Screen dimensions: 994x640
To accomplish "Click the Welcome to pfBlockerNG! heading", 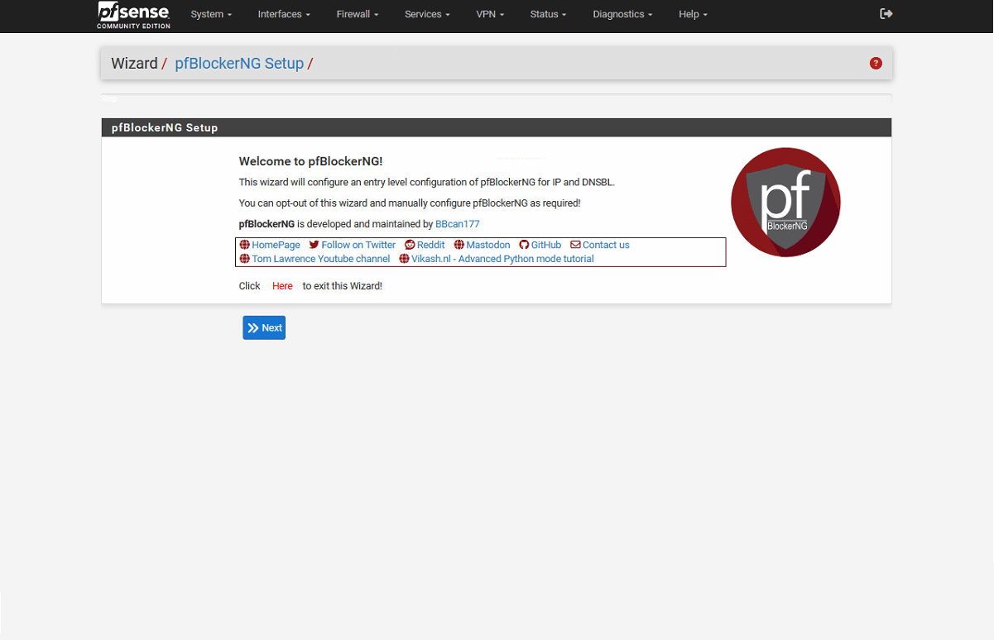I will [x=310, y=161].
